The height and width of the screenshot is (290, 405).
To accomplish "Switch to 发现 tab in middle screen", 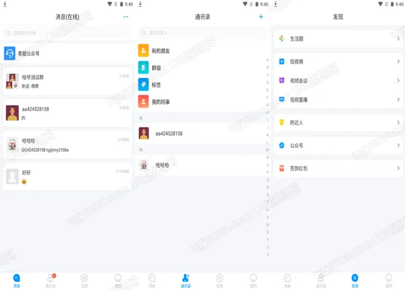I will coord(219,280).
